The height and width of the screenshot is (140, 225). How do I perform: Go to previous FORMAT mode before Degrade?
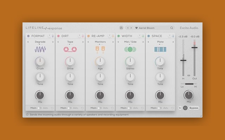coord(28,42)
